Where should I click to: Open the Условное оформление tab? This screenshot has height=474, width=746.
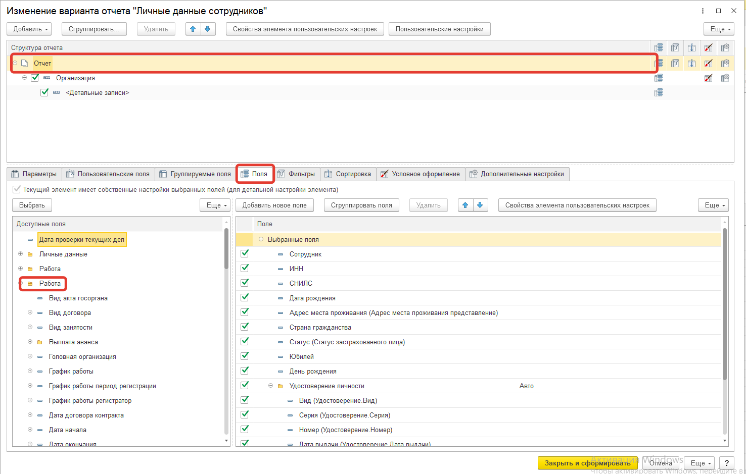(x=421, y=174)
